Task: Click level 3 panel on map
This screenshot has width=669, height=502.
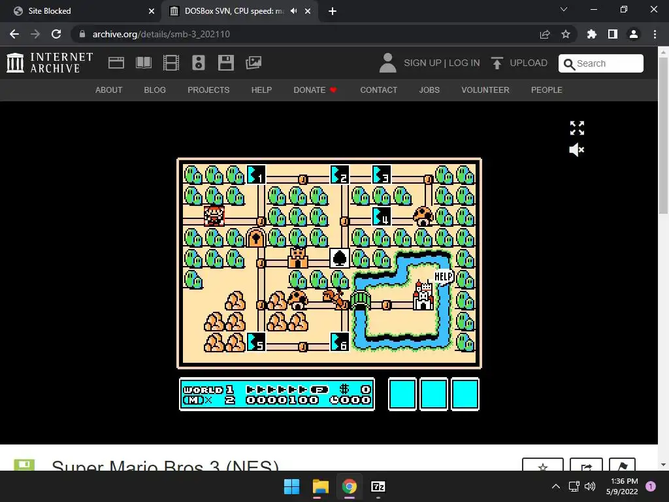Action: click(x=382, y=175)
